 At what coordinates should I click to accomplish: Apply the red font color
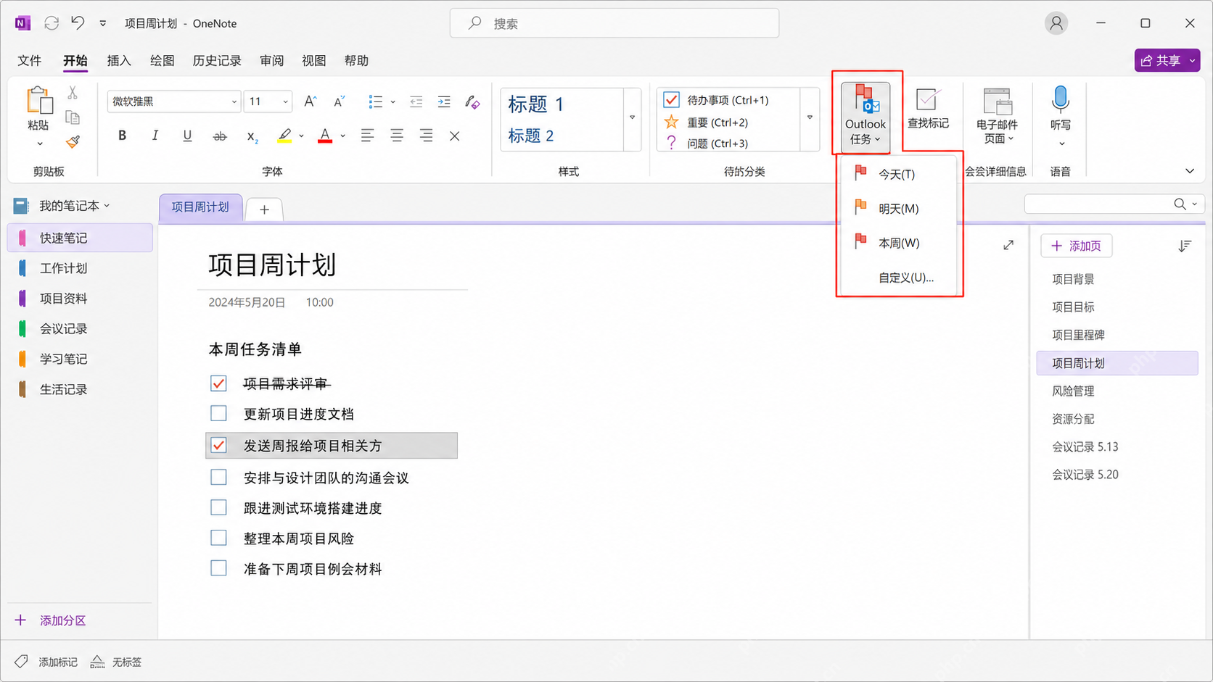[x=325, y=136]
